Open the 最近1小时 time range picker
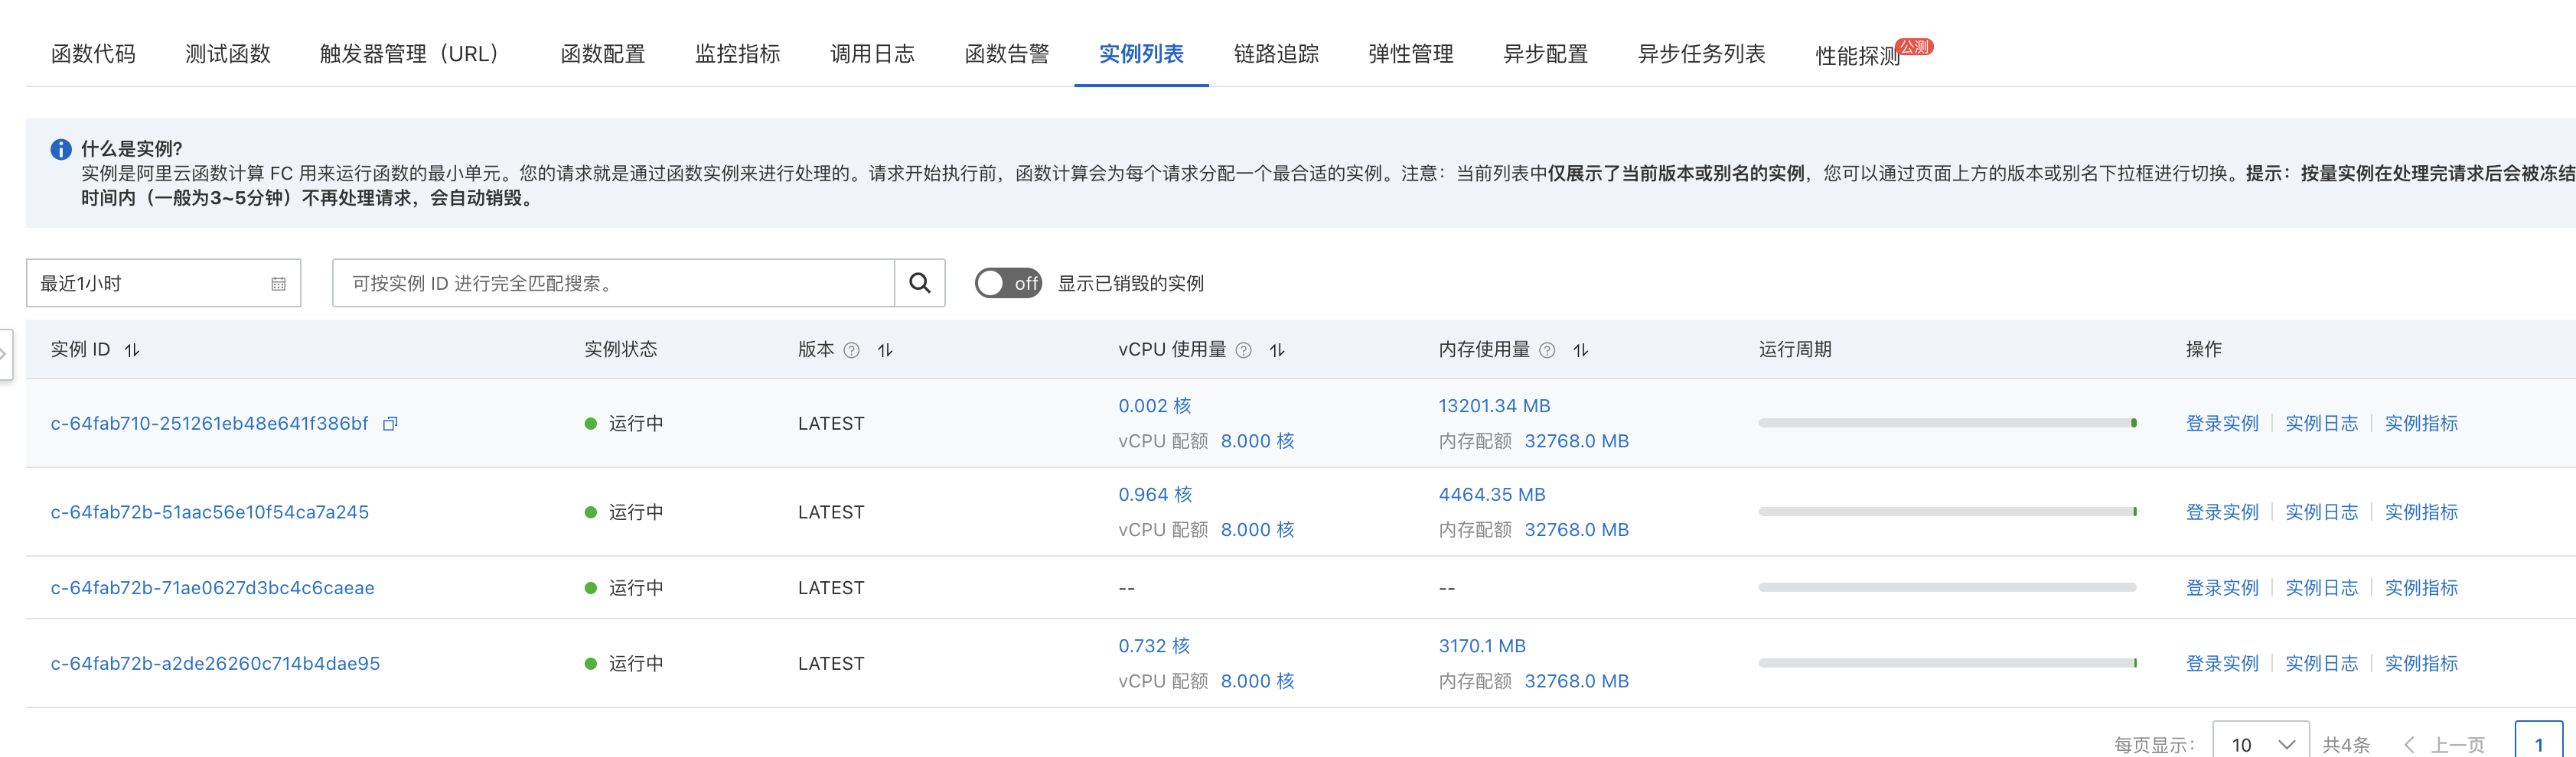Viewport: 2576px width, 757px height. [x=163, y=284]
